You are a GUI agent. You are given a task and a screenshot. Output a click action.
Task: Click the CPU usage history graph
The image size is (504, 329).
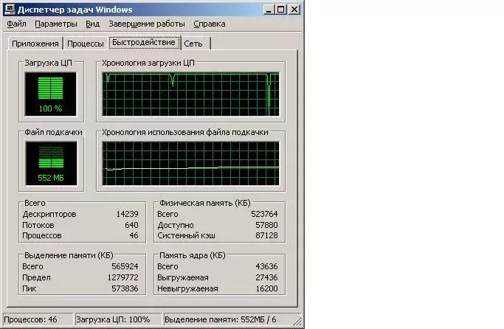point(190,94)
